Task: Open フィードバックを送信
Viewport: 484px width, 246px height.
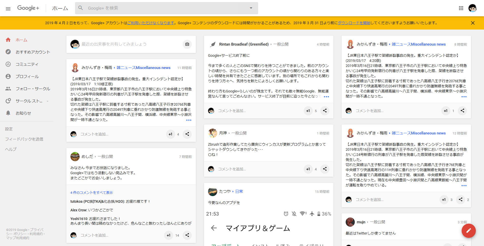Action: pos(24,139)
